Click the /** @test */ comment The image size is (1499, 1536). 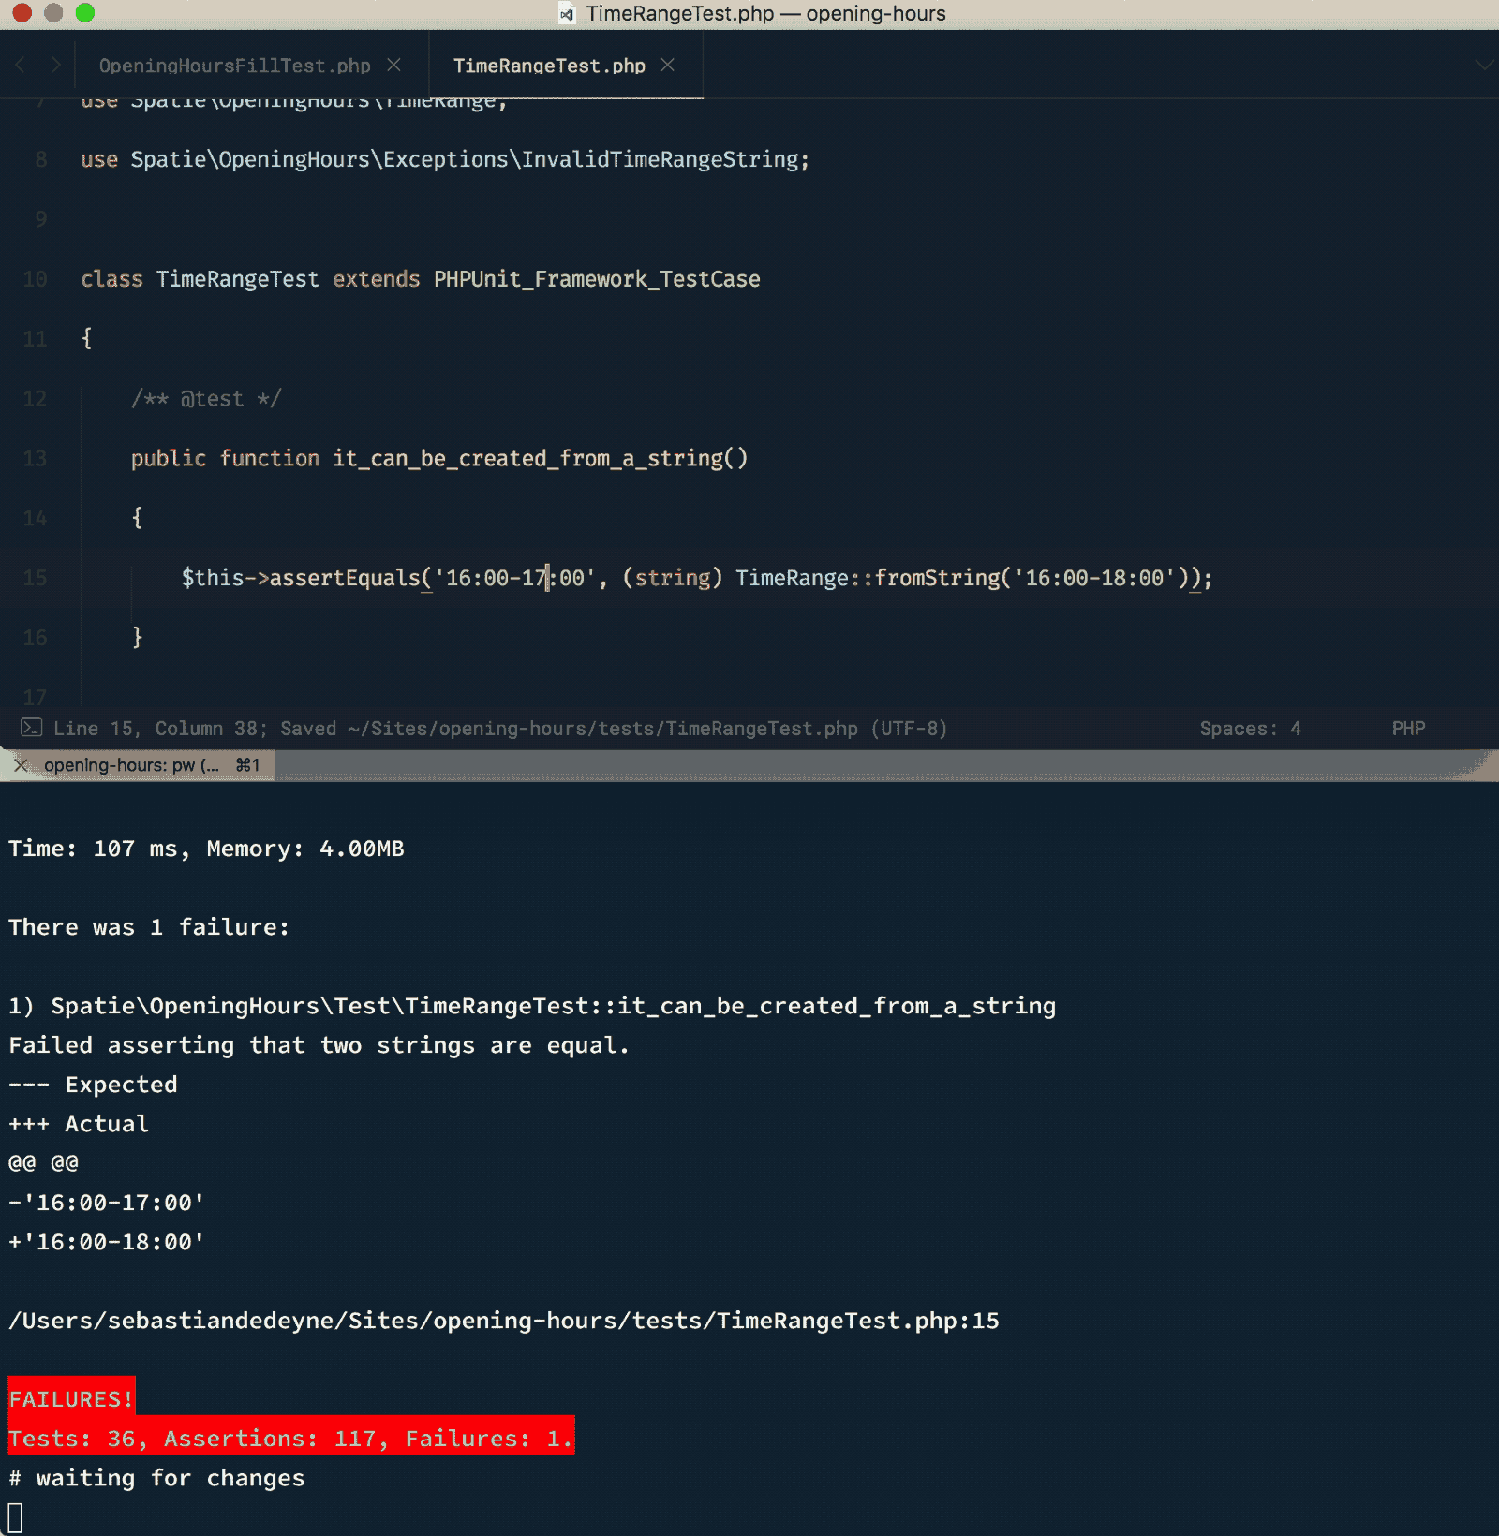(206, 399)
